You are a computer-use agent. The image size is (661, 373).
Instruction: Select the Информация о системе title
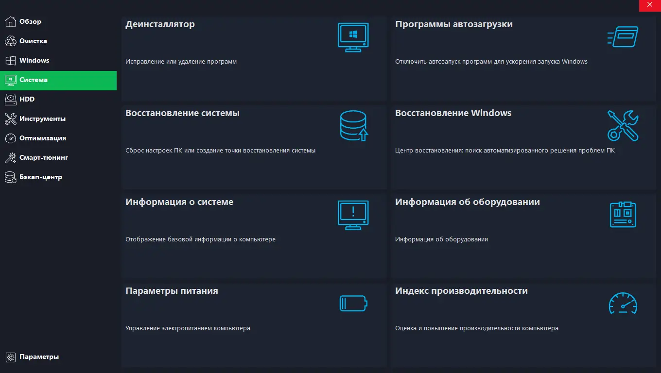tap(179, 202)
